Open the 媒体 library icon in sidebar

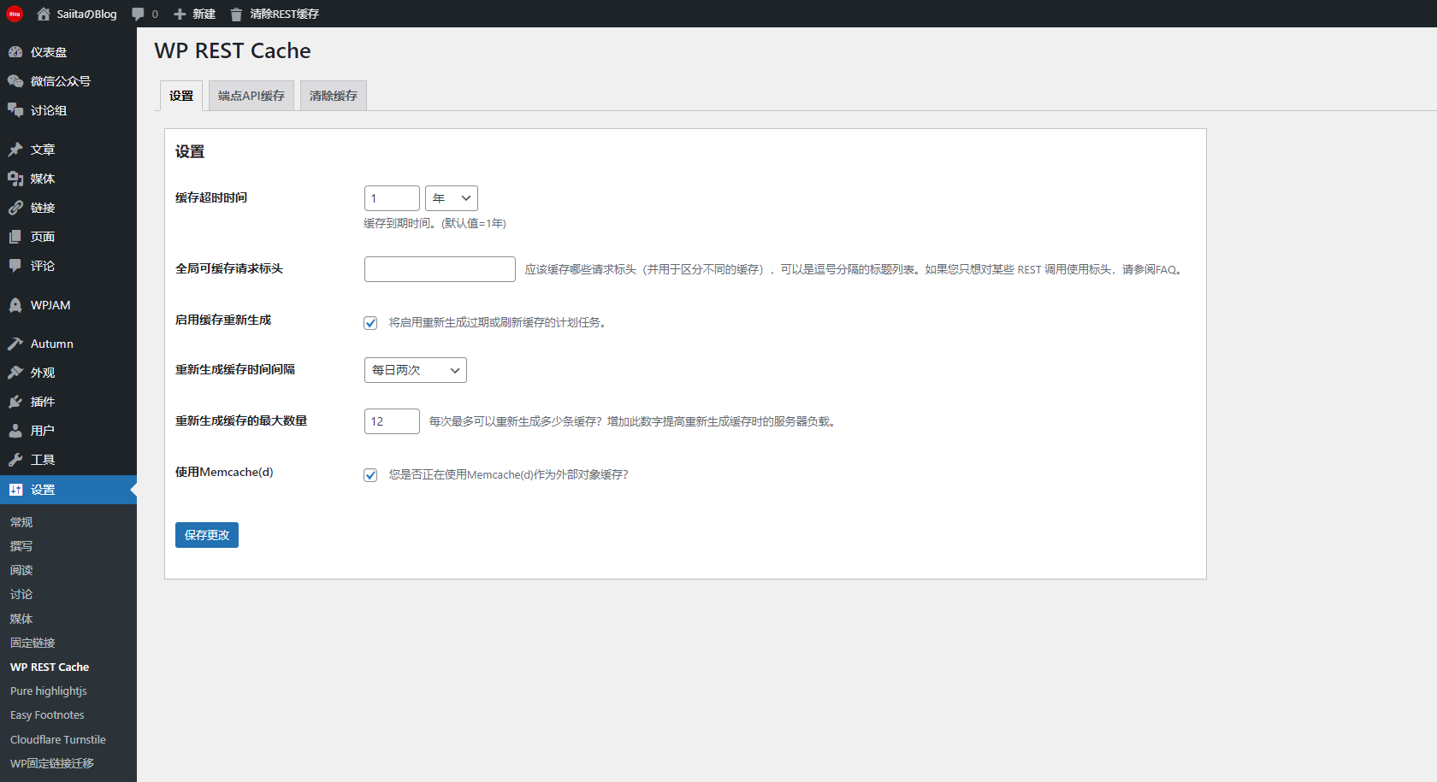[x=15, y=178]
